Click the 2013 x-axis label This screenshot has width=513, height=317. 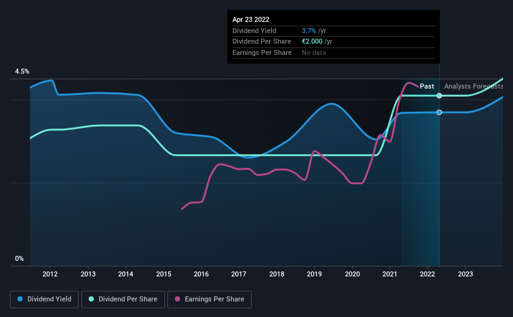click(88, 274)
